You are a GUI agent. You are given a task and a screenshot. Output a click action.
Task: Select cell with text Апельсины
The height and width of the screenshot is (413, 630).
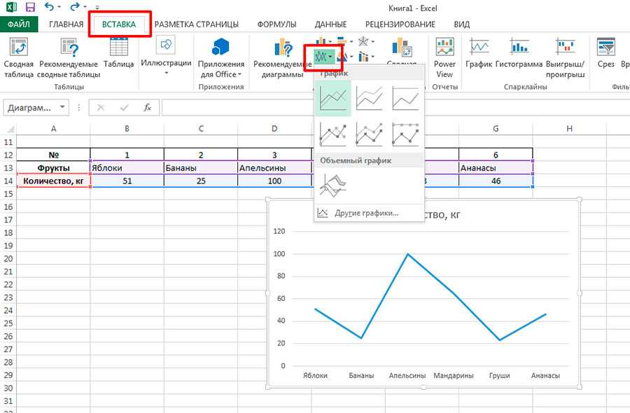(x=274, y=168)
